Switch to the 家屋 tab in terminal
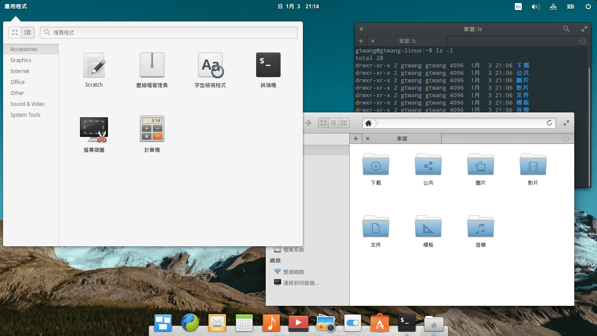Viewport: 597px width, 336px height. [406, 41]
